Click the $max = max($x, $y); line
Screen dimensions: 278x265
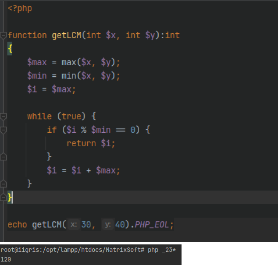(74, 62)
